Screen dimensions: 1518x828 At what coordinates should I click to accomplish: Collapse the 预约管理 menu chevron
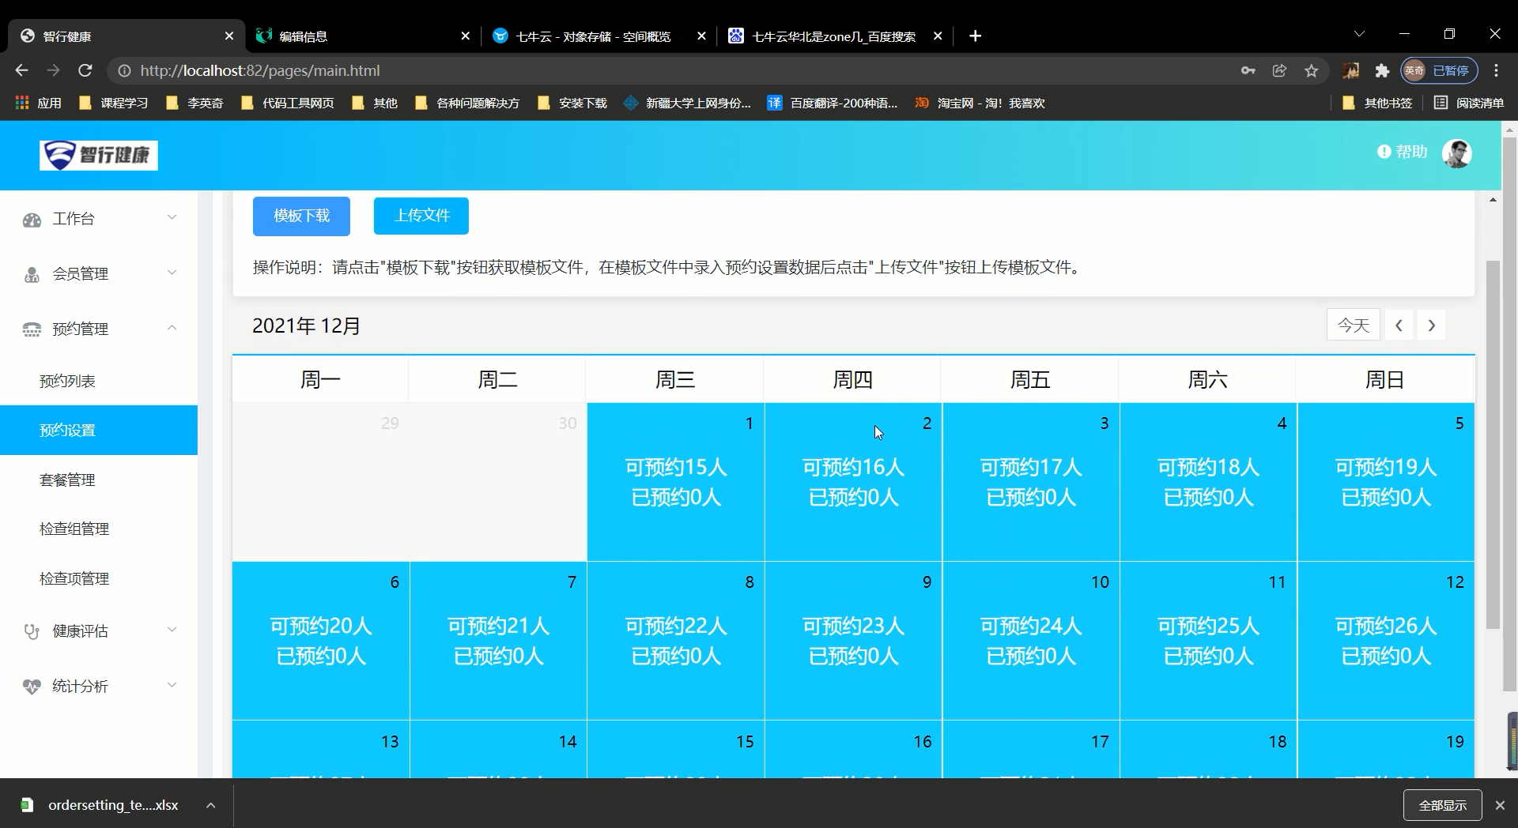point(172,328)
